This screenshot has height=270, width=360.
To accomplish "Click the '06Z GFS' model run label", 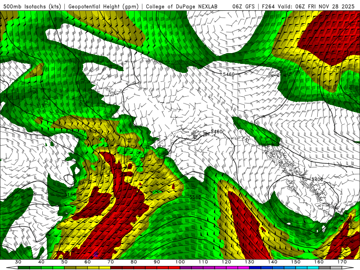I will [243, 6].
